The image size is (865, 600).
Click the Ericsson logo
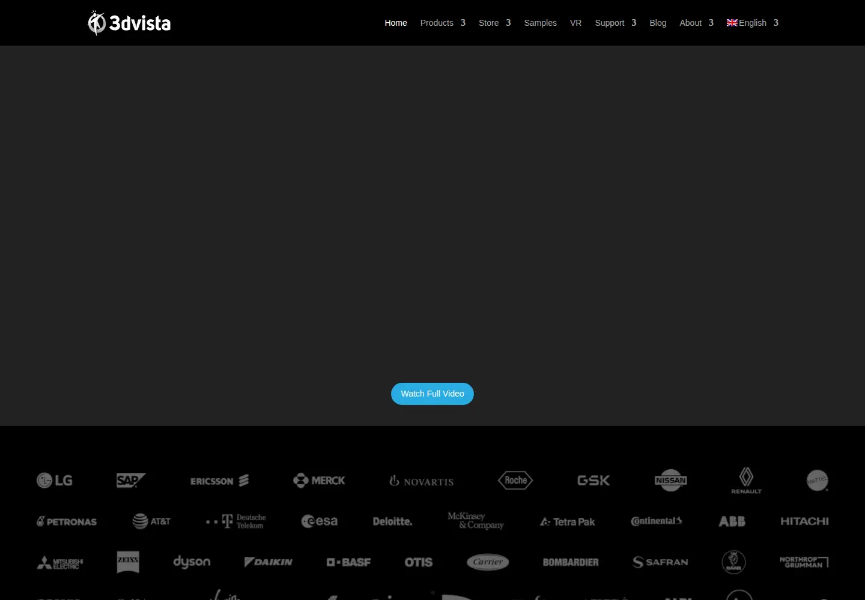tap(219, 481)
